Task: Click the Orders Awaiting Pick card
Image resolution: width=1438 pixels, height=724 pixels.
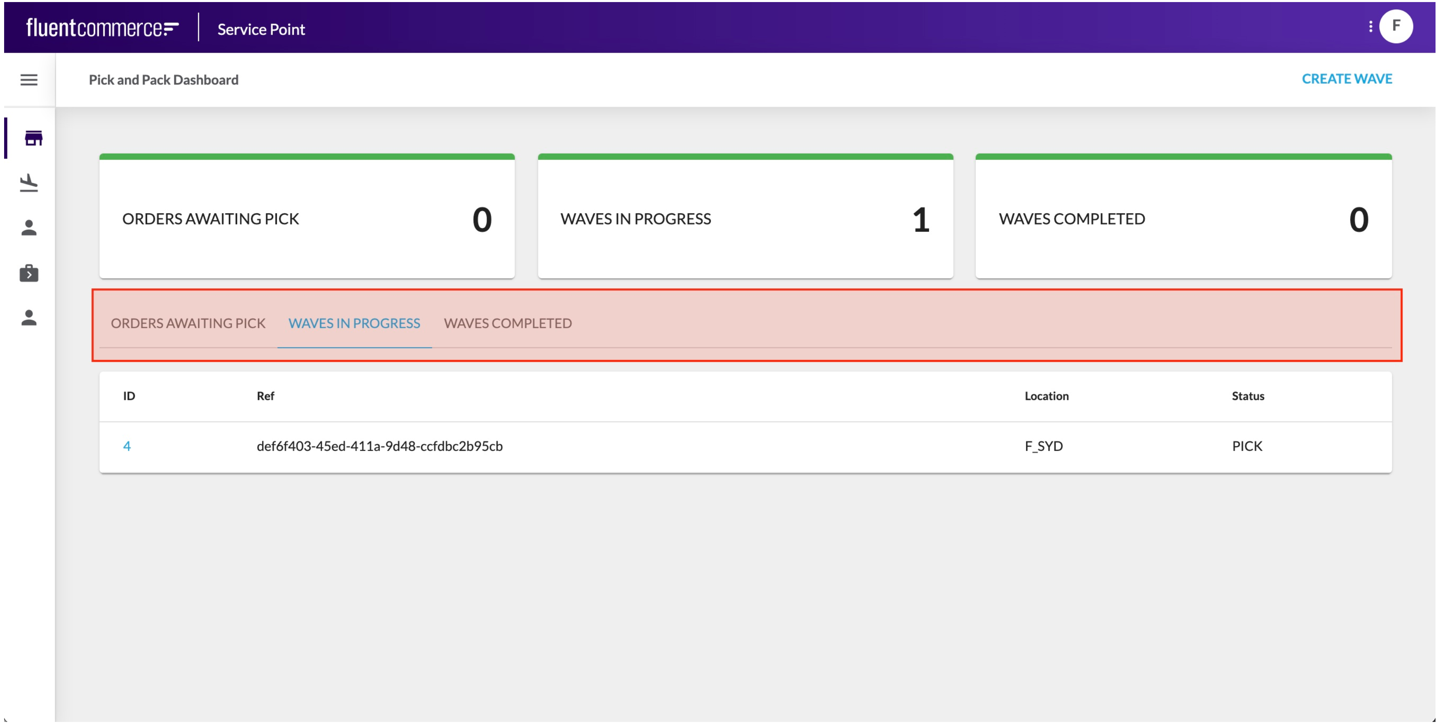Action: click(x=307, y=219)
